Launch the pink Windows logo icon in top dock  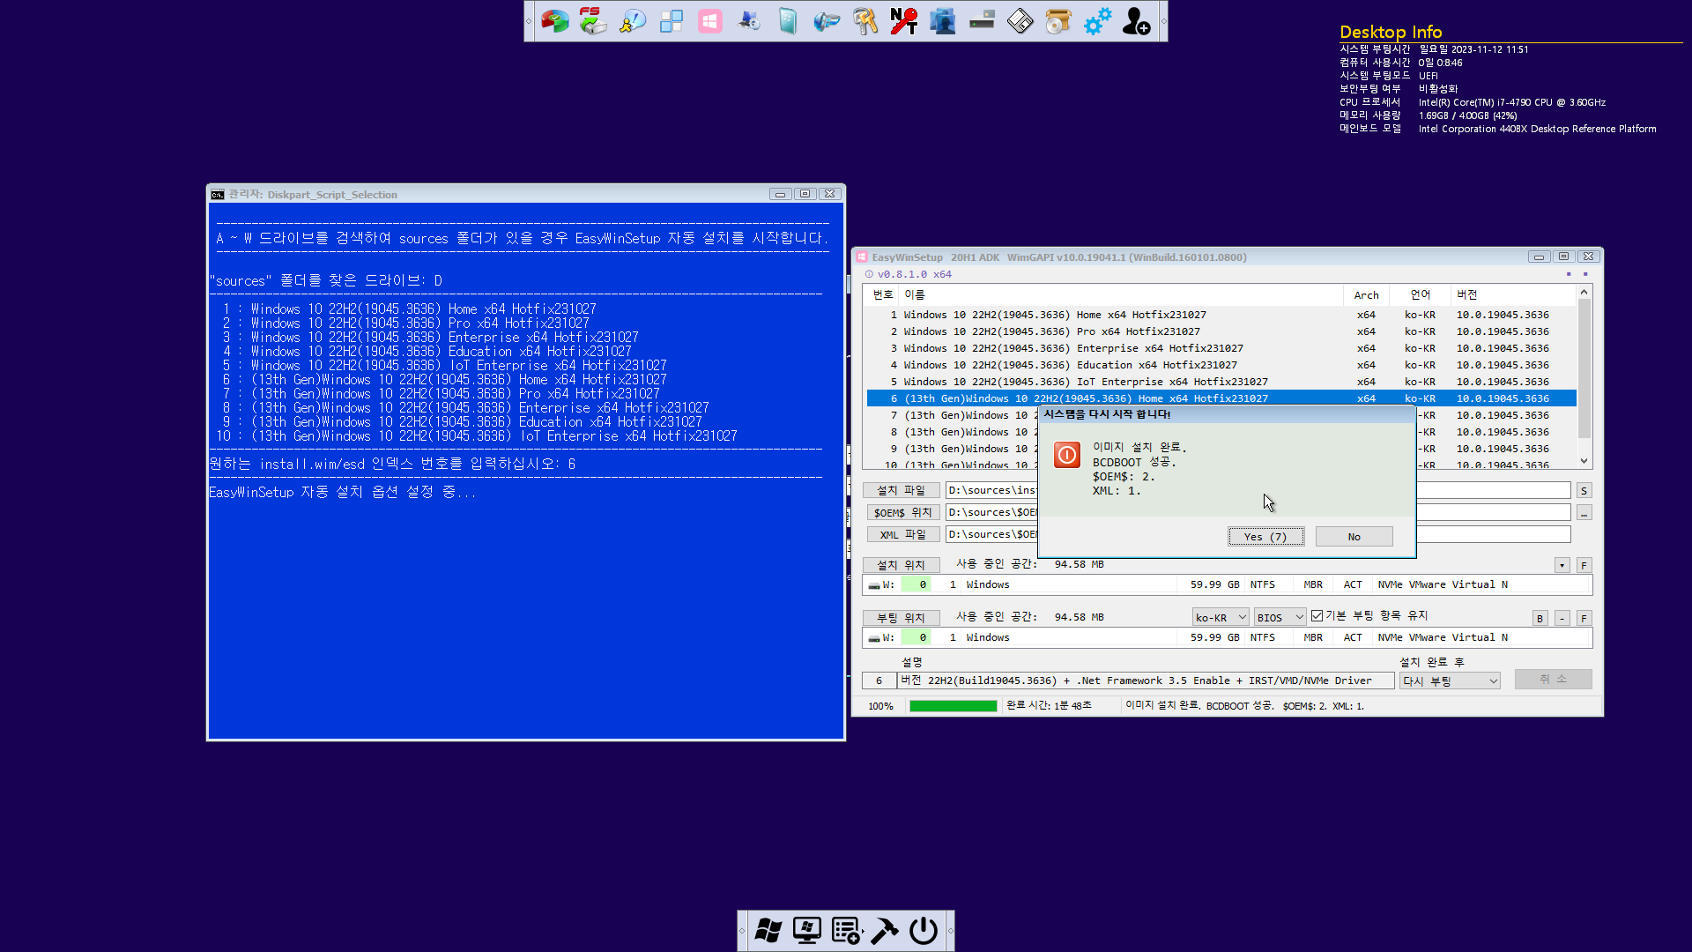[710, 20]
